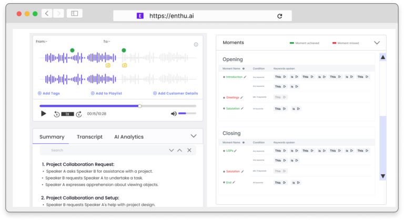The height and width of the screenshot is (220, 404).
Task: Click the info dot beside Opening Moment Name
Action: point(244,68)
